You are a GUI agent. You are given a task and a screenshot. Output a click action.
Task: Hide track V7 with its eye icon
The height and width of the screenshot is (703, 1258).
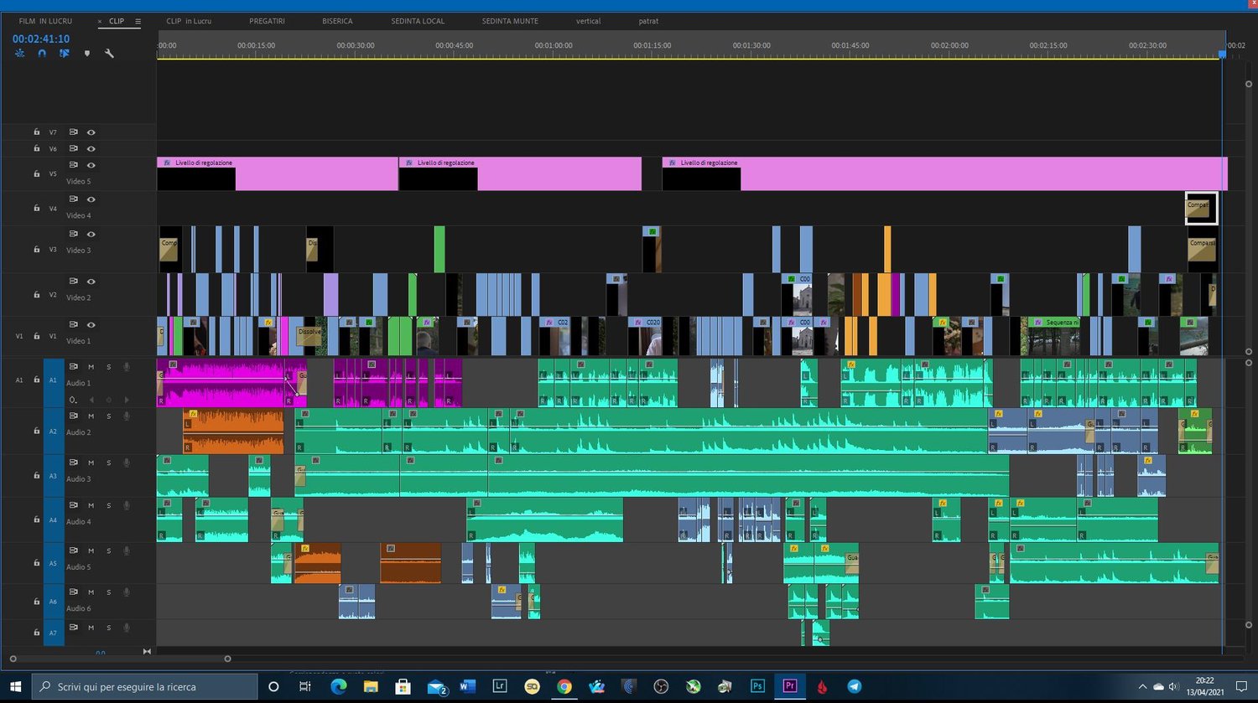(91, 132)
